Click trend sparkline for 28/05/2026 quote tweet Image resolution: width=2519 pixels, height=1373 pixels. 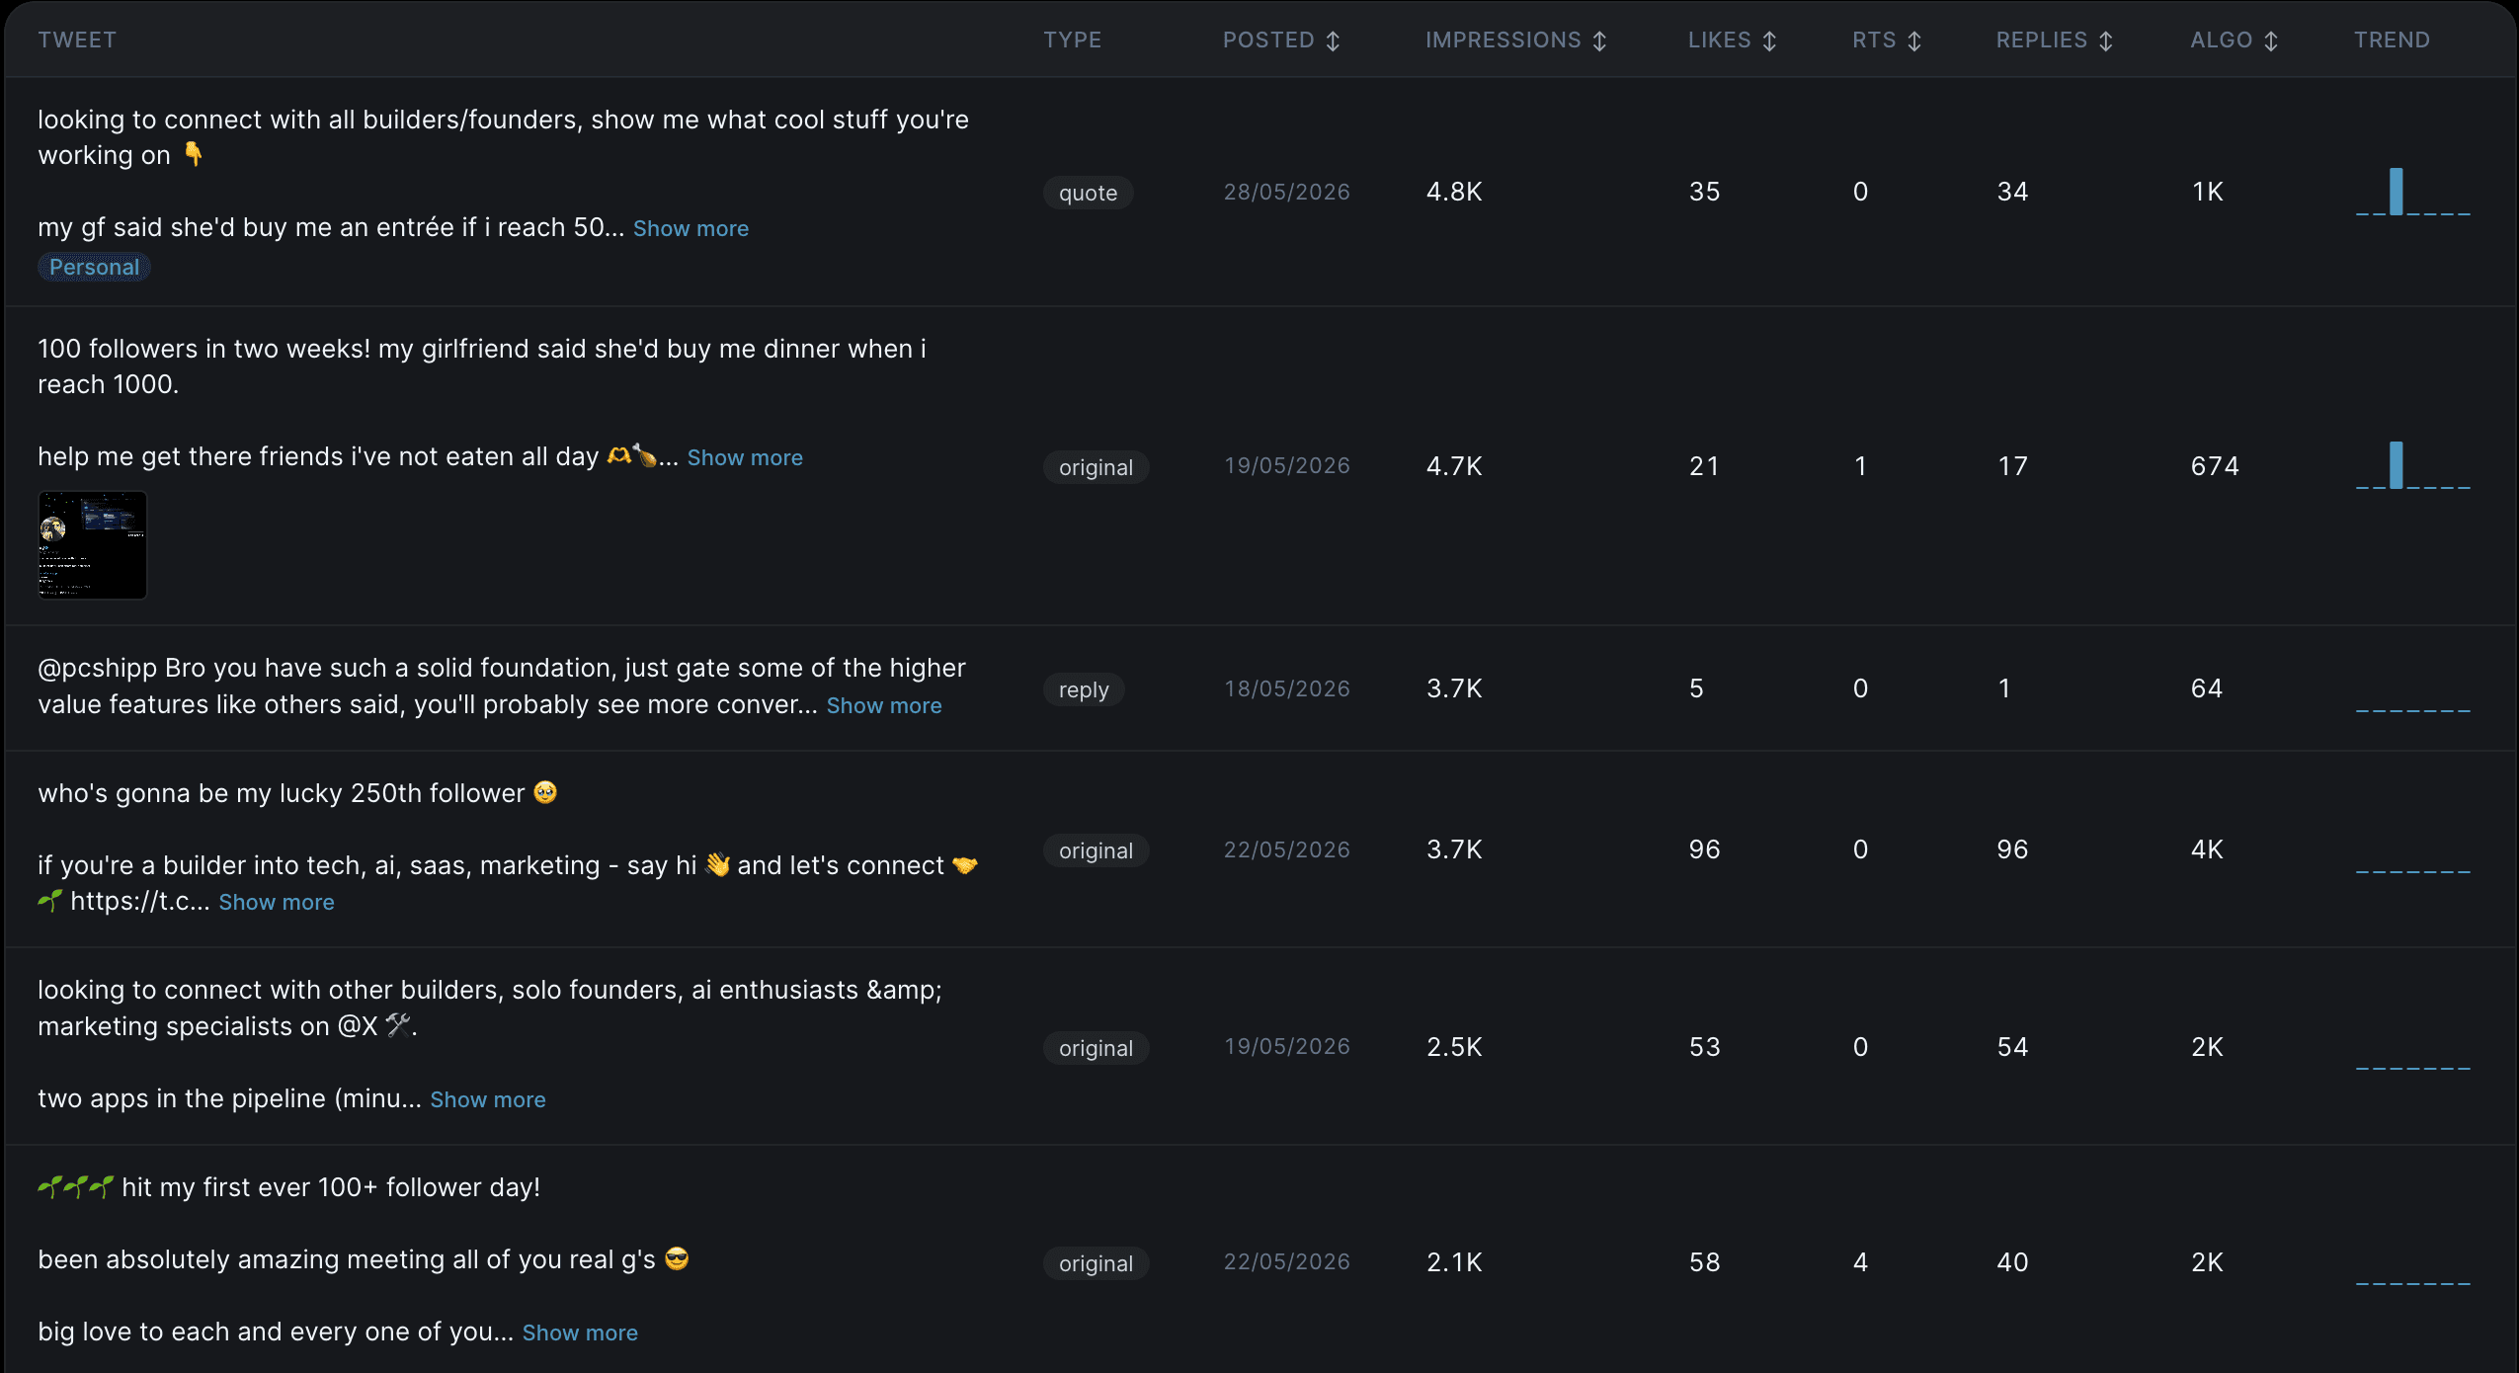click(2412, 192)
